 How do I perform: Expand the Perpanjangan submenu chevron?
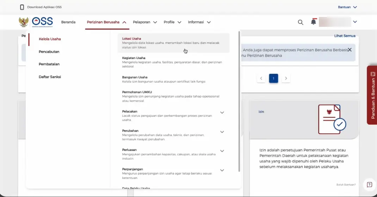pos(222,170)
